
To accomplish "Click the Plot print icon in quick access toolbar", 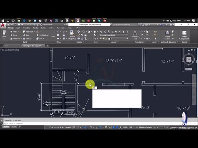I will [x=19, y=25].
